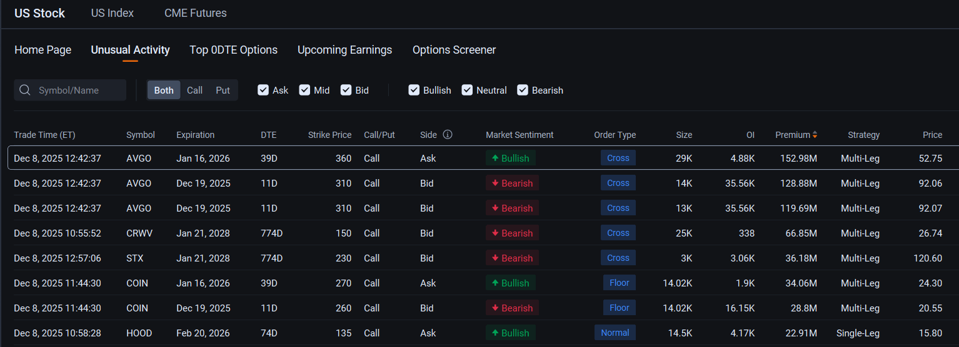Click the search magnifier icon
The width and height of the screenshot is (959, 347).
tap(25, 90)
